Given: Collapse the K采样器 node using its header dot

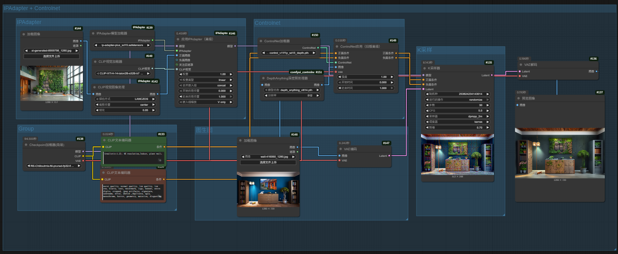Looking at the screenshot, I should [425, 68].
